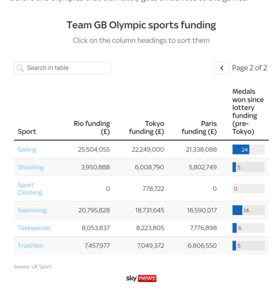Sort by the Sport column heading

(27, 131)
